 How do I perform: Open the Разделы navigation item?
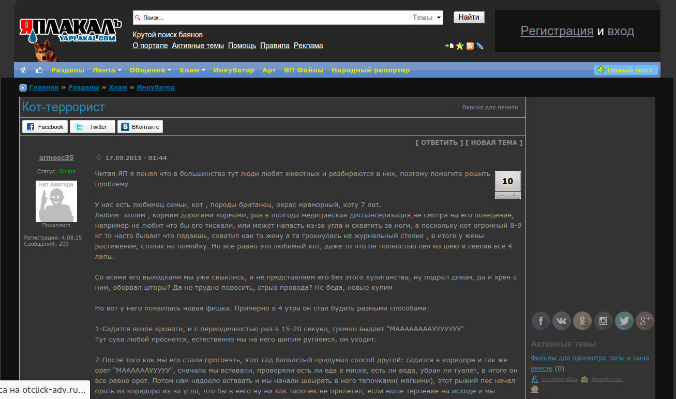click(68, 70)
